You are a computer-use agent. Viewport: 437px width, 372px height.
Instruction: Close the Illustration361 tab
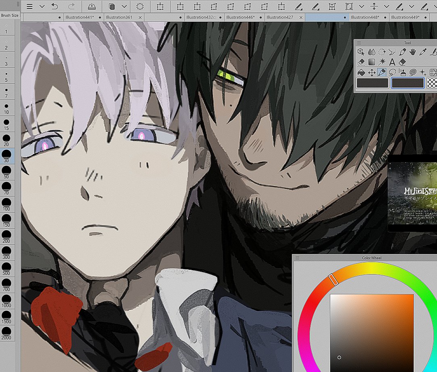pos(140,17)
